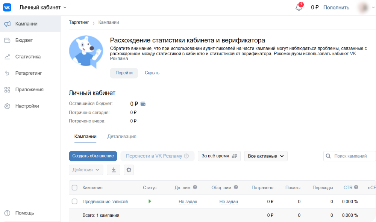The width and height of the screenshot is (376, 222).
Task: Focus the Поиск кампаний search field
Action: 350,156
